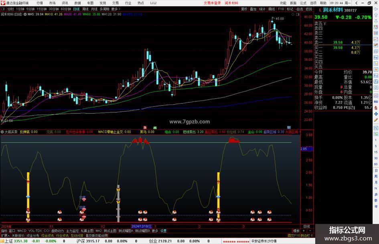379x244 pixels.
Task: Go back with the < arrow in title bar
Action: point(356,3)
